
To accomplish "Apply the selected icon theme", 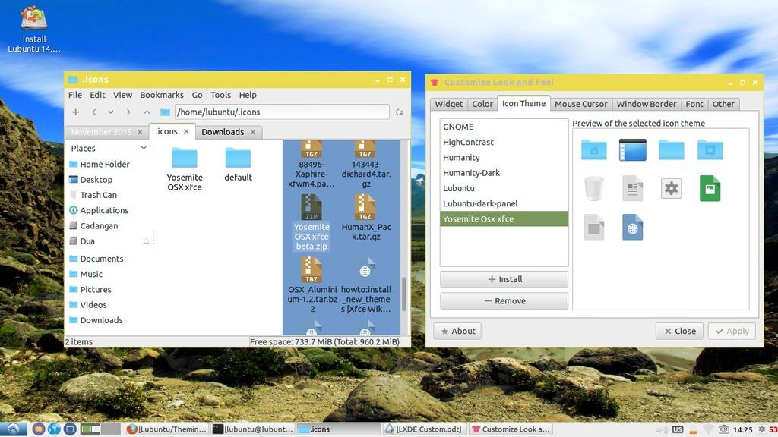I will pyautogui.click(x=732, y=331).
